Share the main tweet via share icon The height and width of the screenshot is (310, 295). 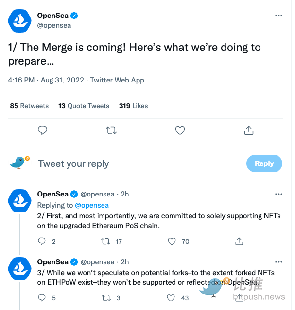click(249, 131)
